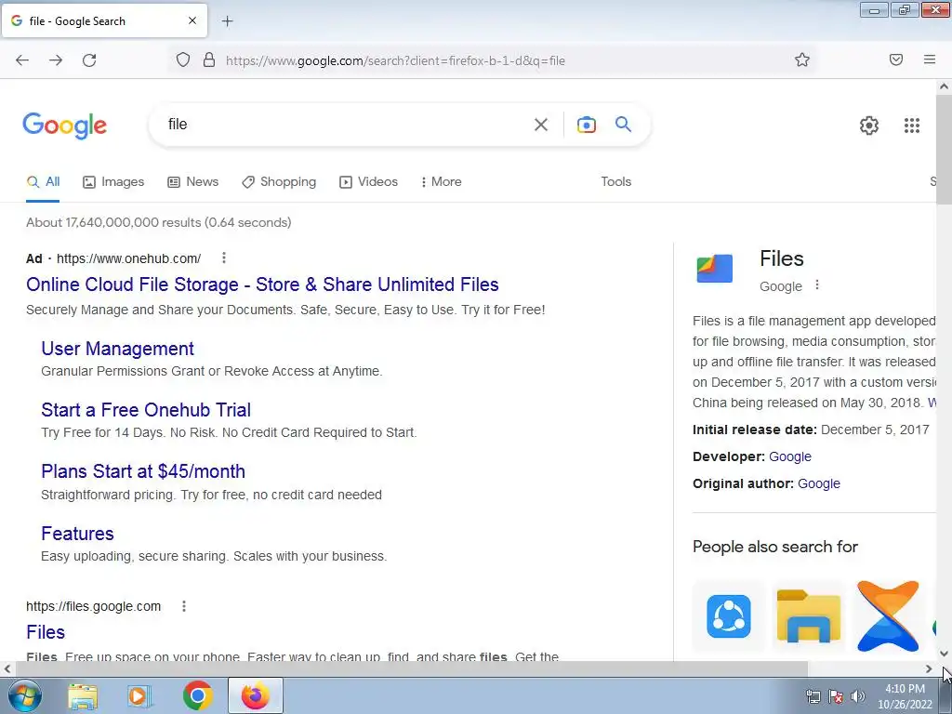The width and height of the screenshot is (952, 714).
Task: Expand the More search categories menu
Action: click(442, 181)
